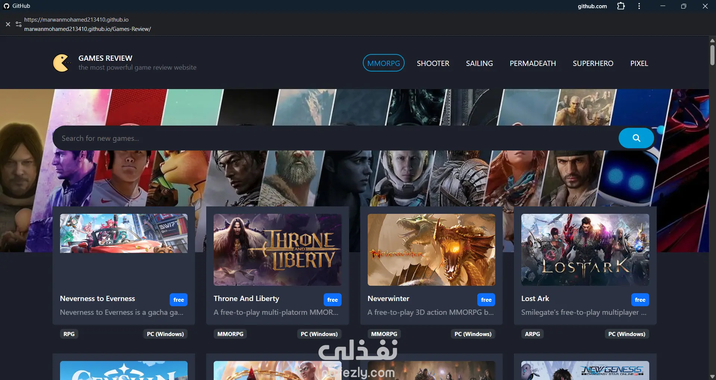Click the Throne And Liberty description text
Viewport: 716px width, 380px height.
pyautogui.click(x=276, y=312)
